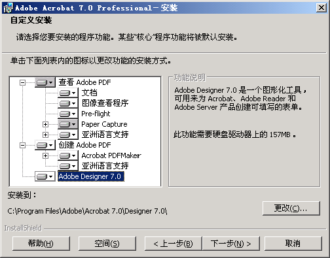Expand the Acrobat PDFMaker node
Image resolution: width=330 pixels, height=258 pixels.
point(45,155)
